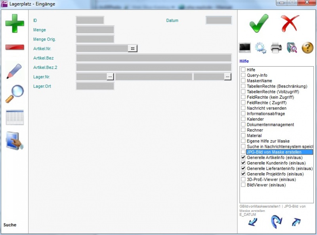Click the gears settings icon
317x235 pixels.
[x=260, y=48]
